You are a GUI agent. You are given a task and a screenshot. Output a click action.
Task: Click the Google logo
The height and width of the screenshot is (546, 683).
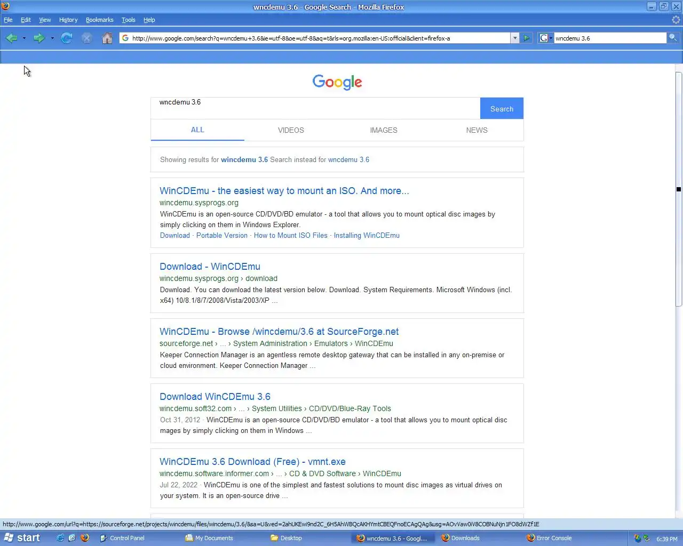(x=337, y=82)
